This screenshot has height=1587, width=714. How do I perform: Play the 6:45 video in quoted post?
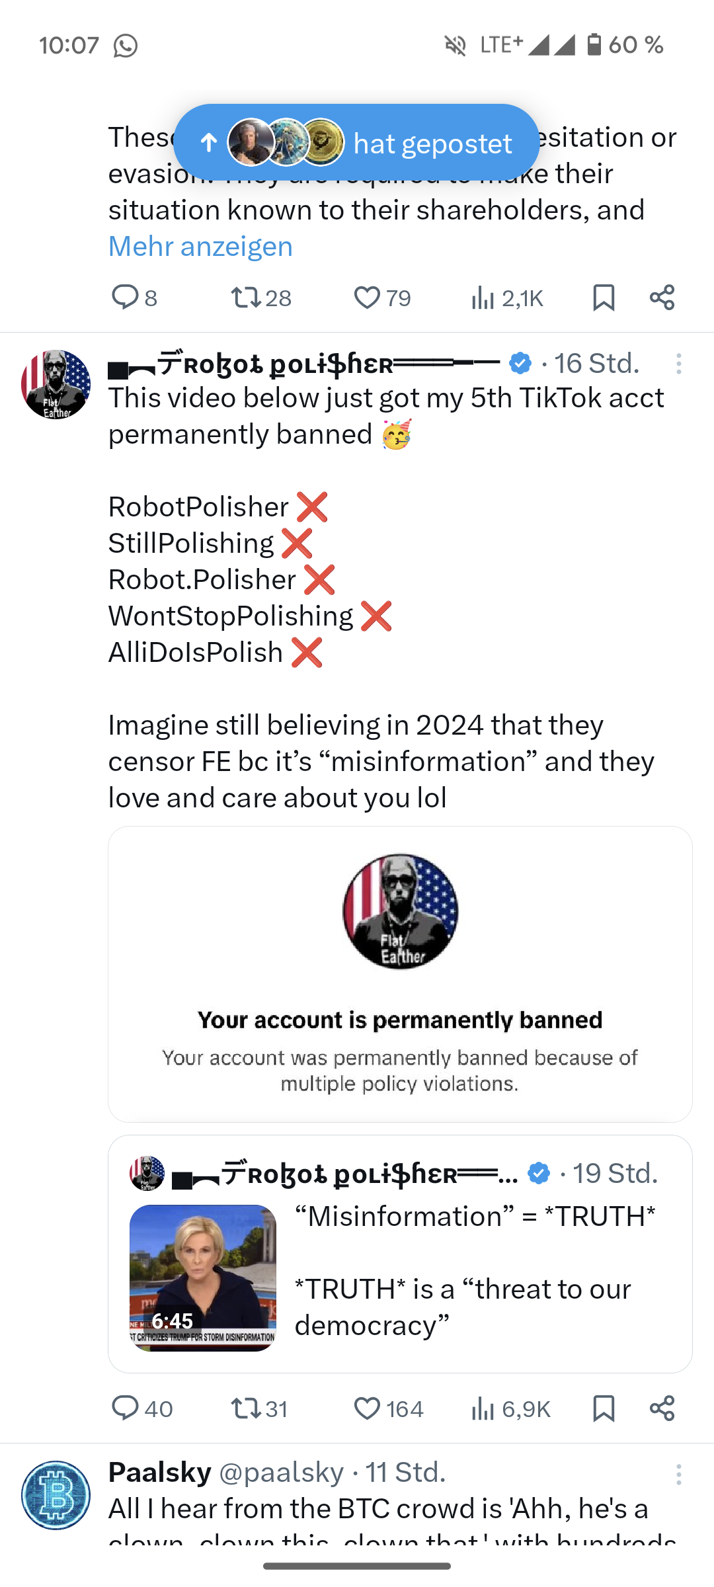[x=203, y=1278]
